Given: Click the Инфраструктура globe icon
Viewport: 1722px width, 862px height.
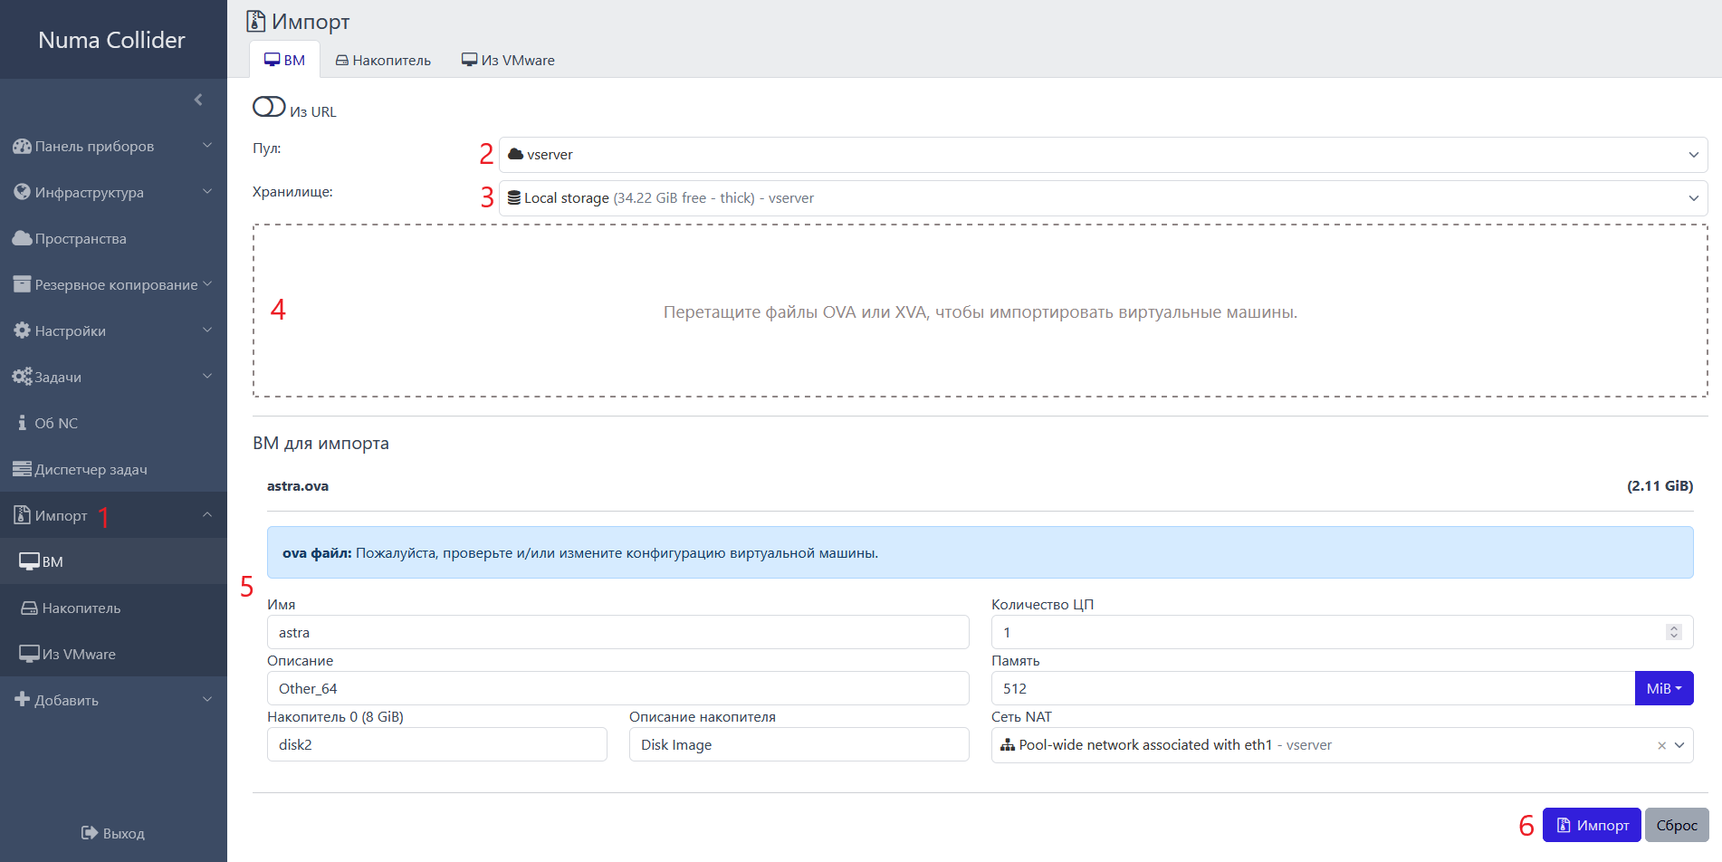Looking at the screenshot, I should (22, 192).
